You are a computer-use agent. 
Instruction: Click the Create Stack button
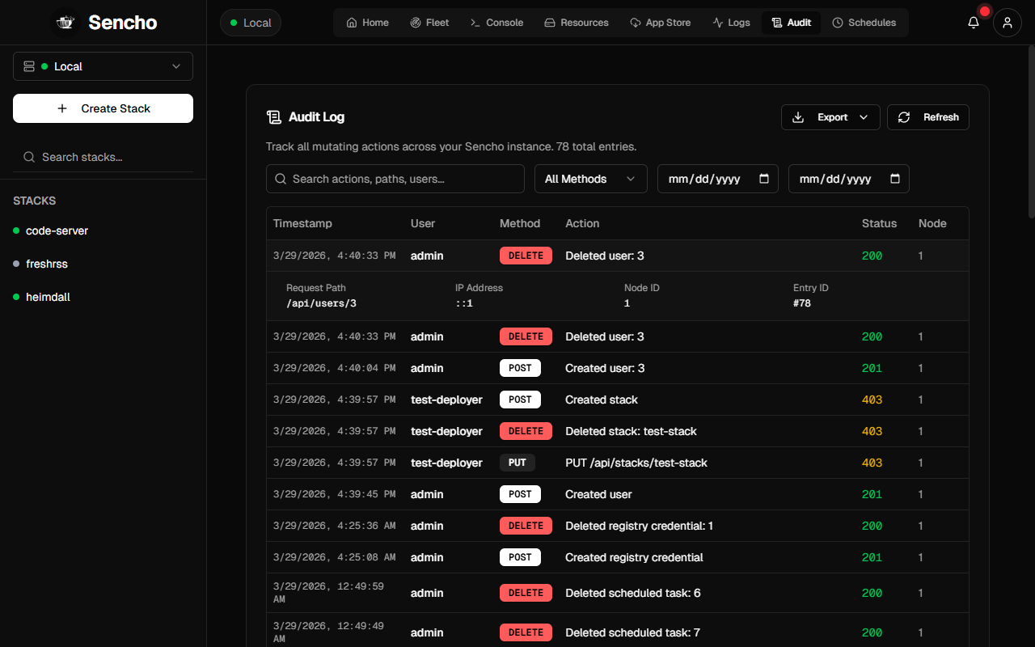point(103,108)
